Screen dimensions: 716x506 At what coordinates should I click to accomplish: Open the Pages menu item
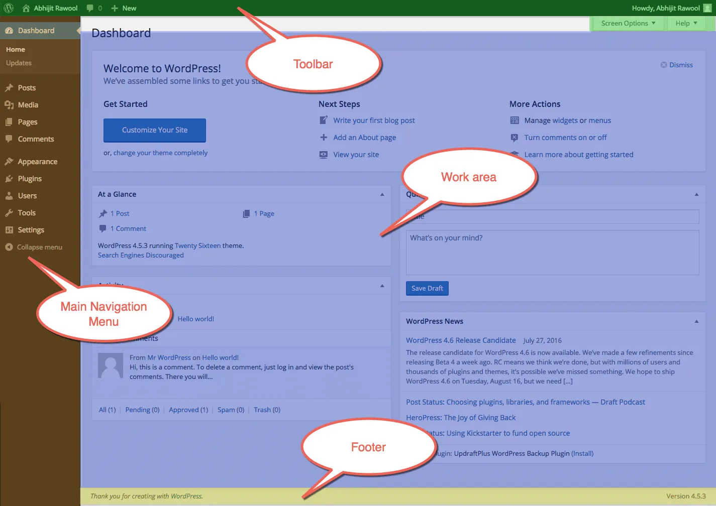(40, 122)
